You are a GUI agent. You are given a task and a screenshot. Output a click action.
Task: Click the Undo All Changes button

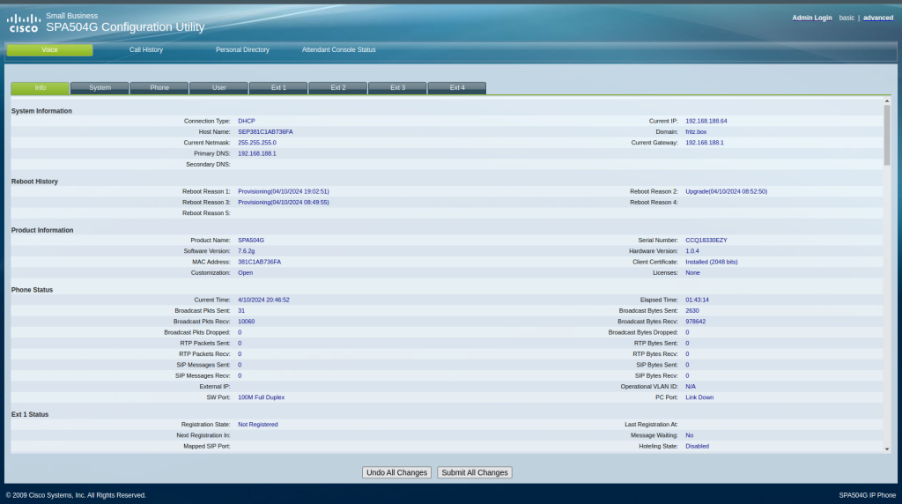(x=397, y=472)
